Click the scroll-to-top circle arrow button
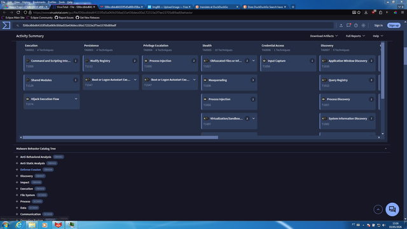This screenshot has width=407, height=229. [378, 209]
